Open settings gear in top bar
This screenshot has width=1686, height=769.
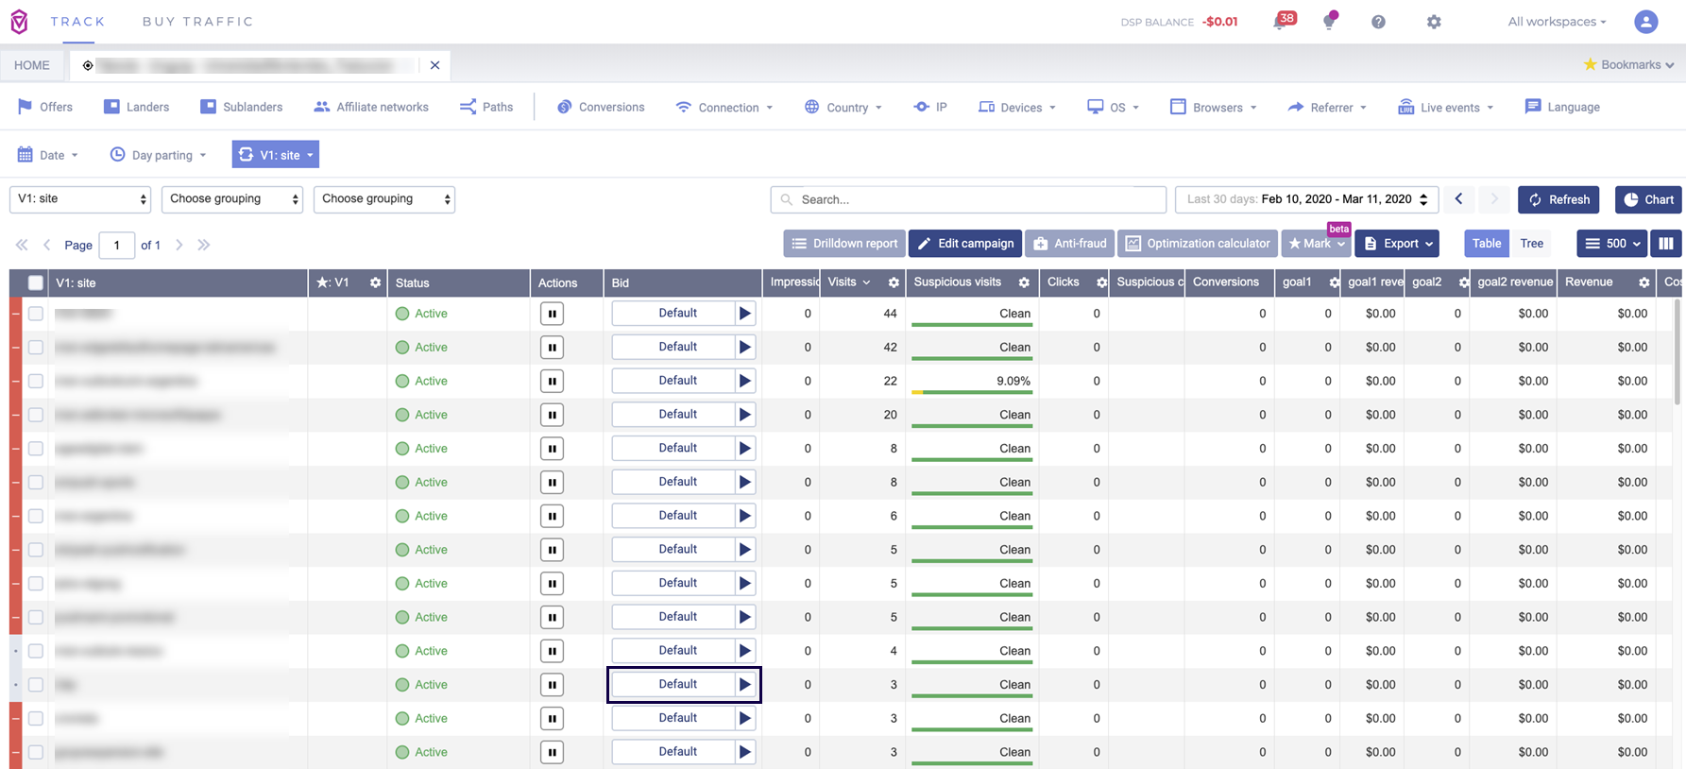click(x=1434, y=22)
